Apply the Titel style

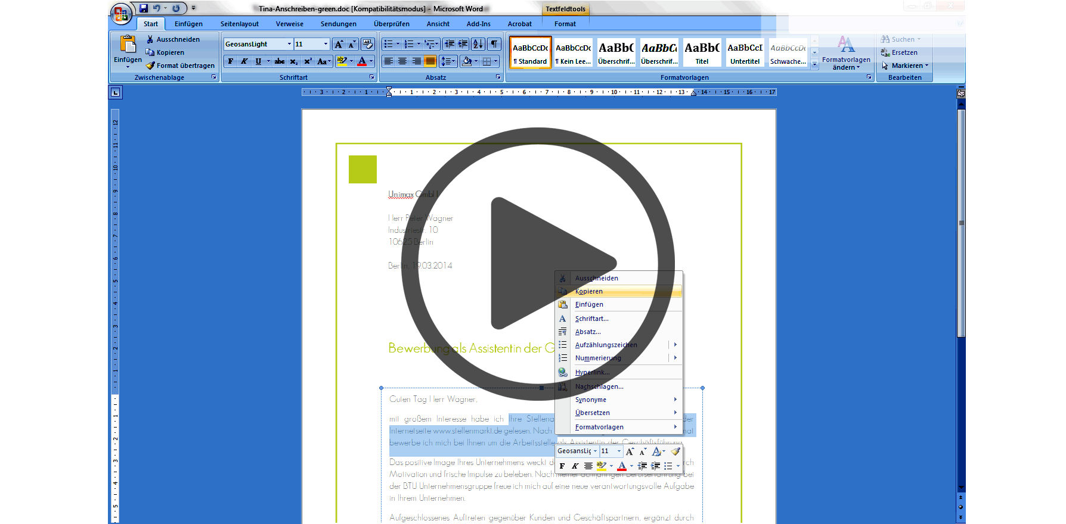(x=702, y=54)
